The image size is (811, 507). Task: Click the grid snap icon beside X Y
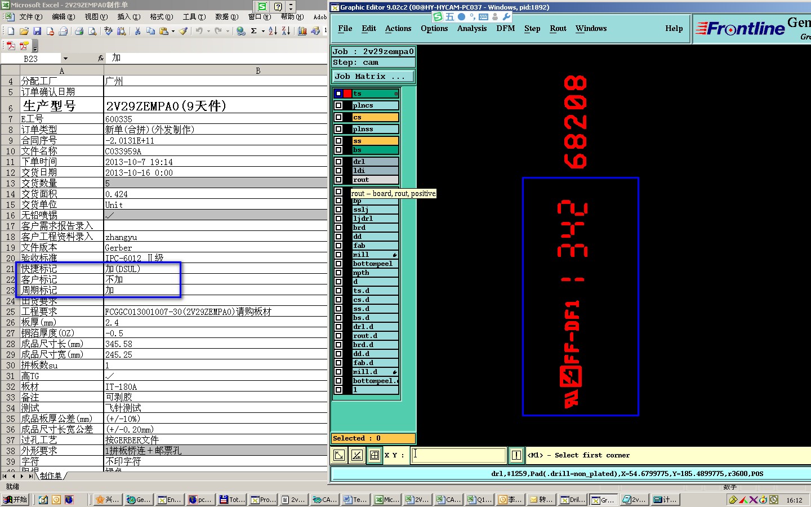pyautogui.click(x=375, y=455)
